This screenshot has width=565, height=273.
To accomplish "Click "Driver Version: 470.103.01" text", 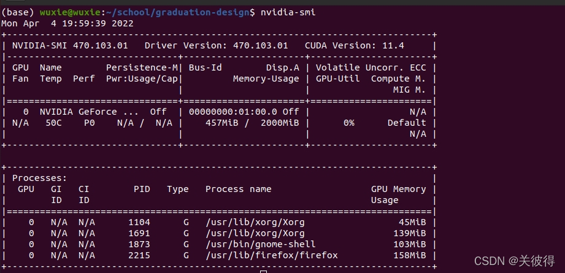I will tap(216, 46).
